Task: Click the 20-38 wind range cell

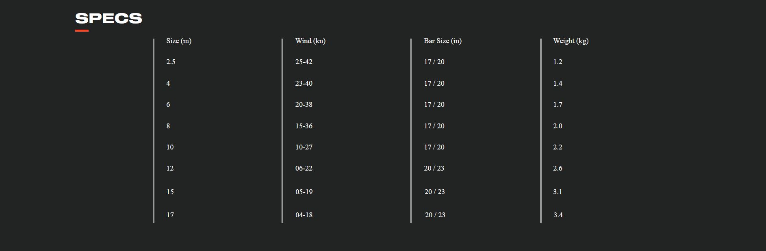Action: coord(304,104)
